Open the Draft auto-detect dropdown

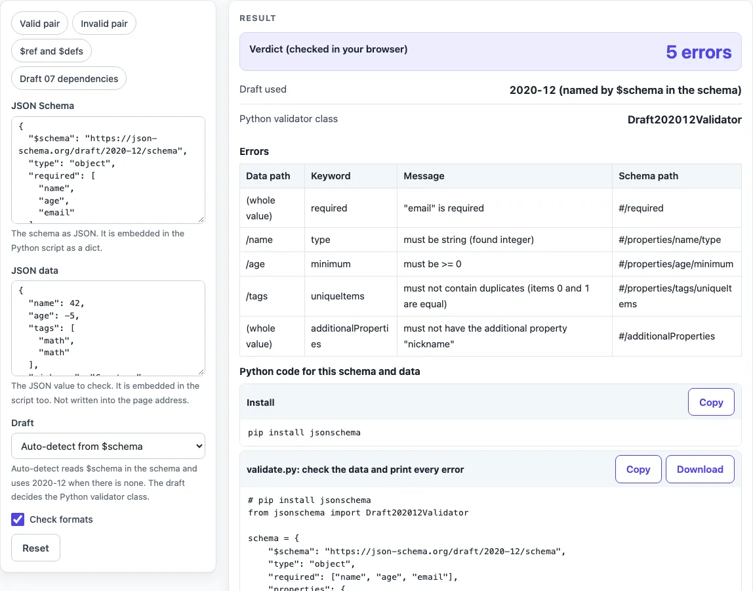tap(108, 447)
